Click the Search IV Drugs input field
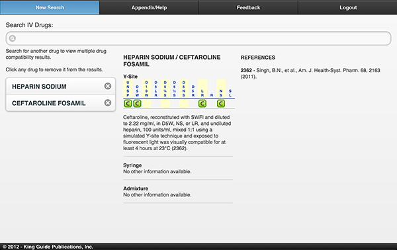This screenshot has width=397, height=250. [198, 38]
